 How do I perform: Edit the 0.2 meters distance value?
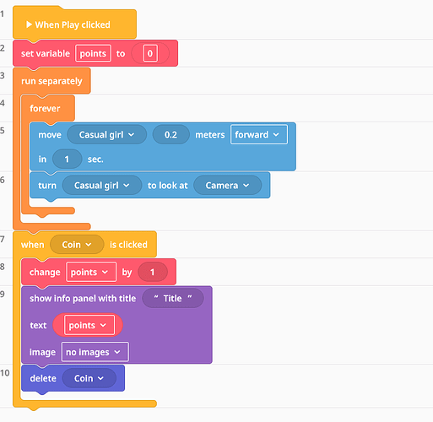point(170,135)
